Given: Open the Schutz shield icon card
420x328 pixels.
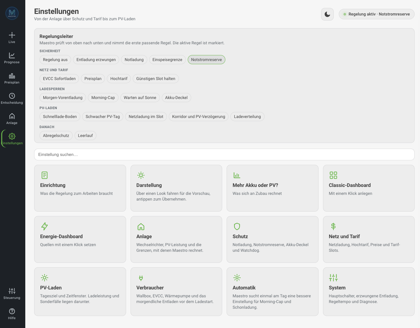Looking at the screenshot, I should click(272, 239).
